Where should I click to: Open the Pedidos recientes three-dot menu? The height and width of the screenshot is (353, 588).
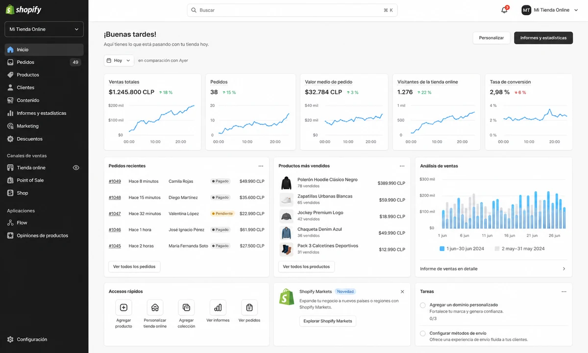point(261,166)
